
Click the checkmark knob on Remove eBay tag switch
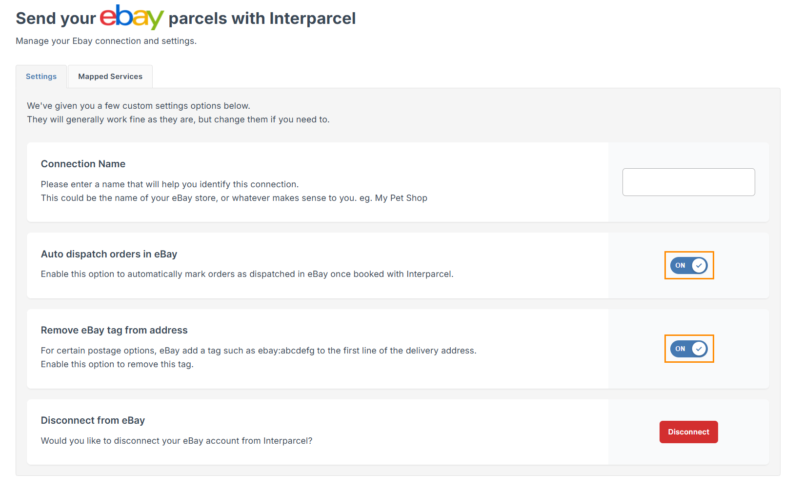click(x=699, y=349)
